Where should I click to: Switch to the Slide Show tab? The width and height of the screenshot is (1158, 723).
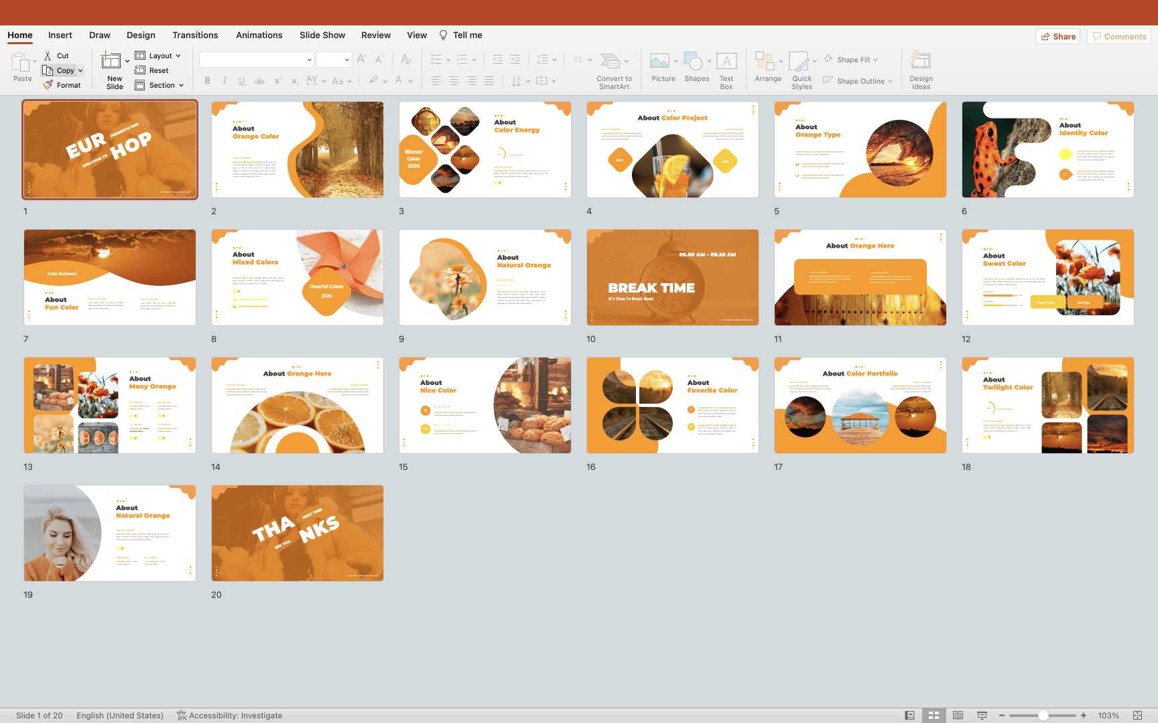click(322, 35)
